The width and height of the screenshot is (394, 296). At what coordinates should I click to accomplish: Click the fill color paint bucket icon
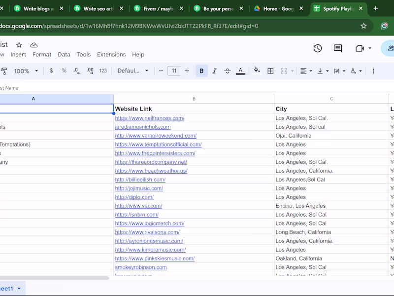pos(257,71)
